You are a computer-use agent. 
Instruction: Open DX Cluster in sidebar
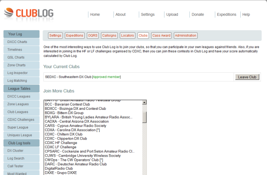click(x=21, y=151)
